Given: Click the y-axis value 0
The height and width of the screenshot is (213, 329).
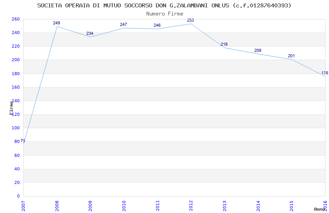Looking at the screenshot, I should [x=19, y=196].
